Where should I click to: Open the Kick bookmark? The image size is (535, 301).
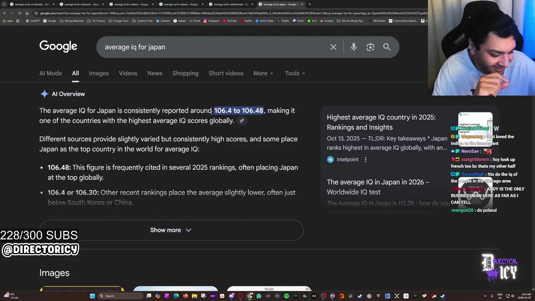pos(313,20)
